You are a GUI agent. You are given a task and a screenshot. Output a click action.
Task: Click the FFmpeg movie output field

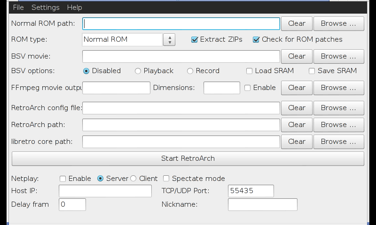(116, 88)
